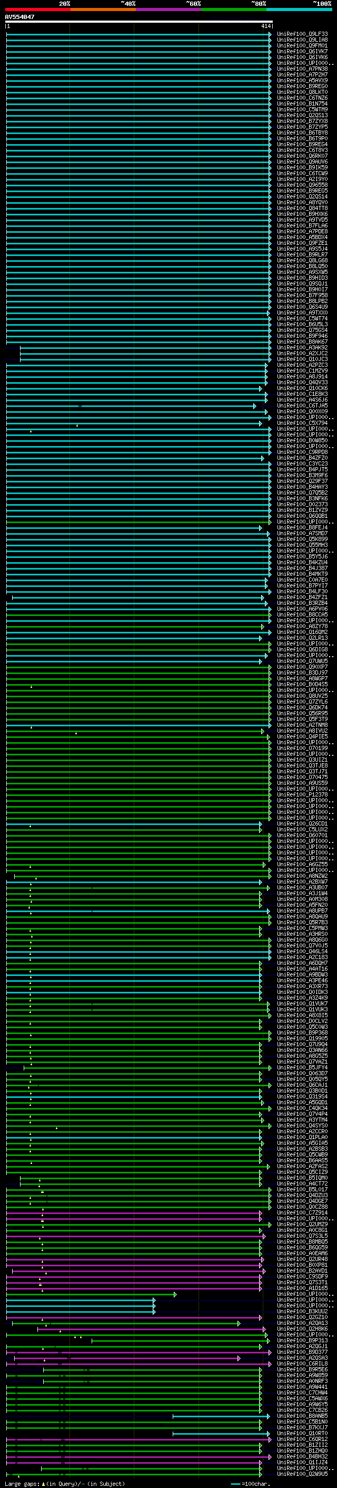Open hit UniRef100_Q9LF33
The image size is (337, 1488).
tap(302, 34)
